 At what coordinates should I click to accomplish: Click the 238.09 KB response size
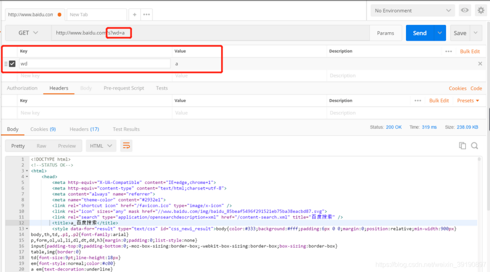coord(467,127)
